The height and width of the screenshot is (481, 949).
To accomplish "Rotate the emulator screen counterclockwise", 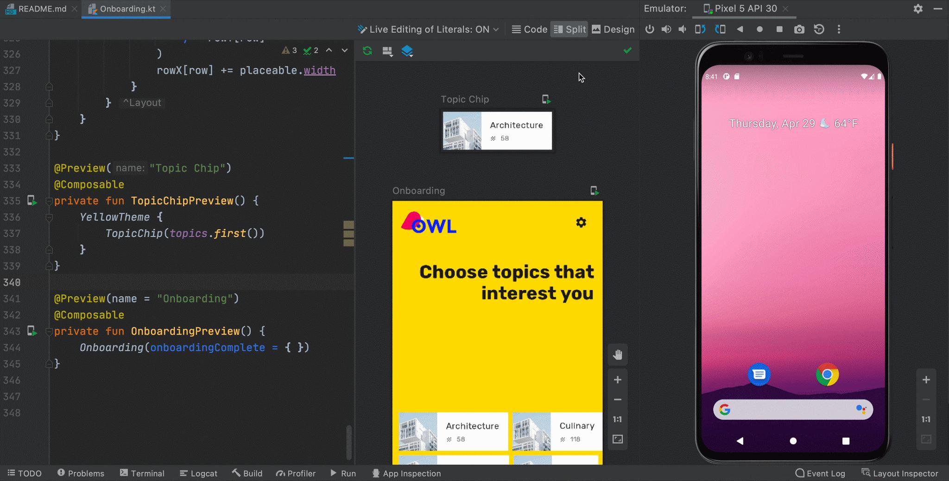I will pyautogui.click(x=700, y=29).
